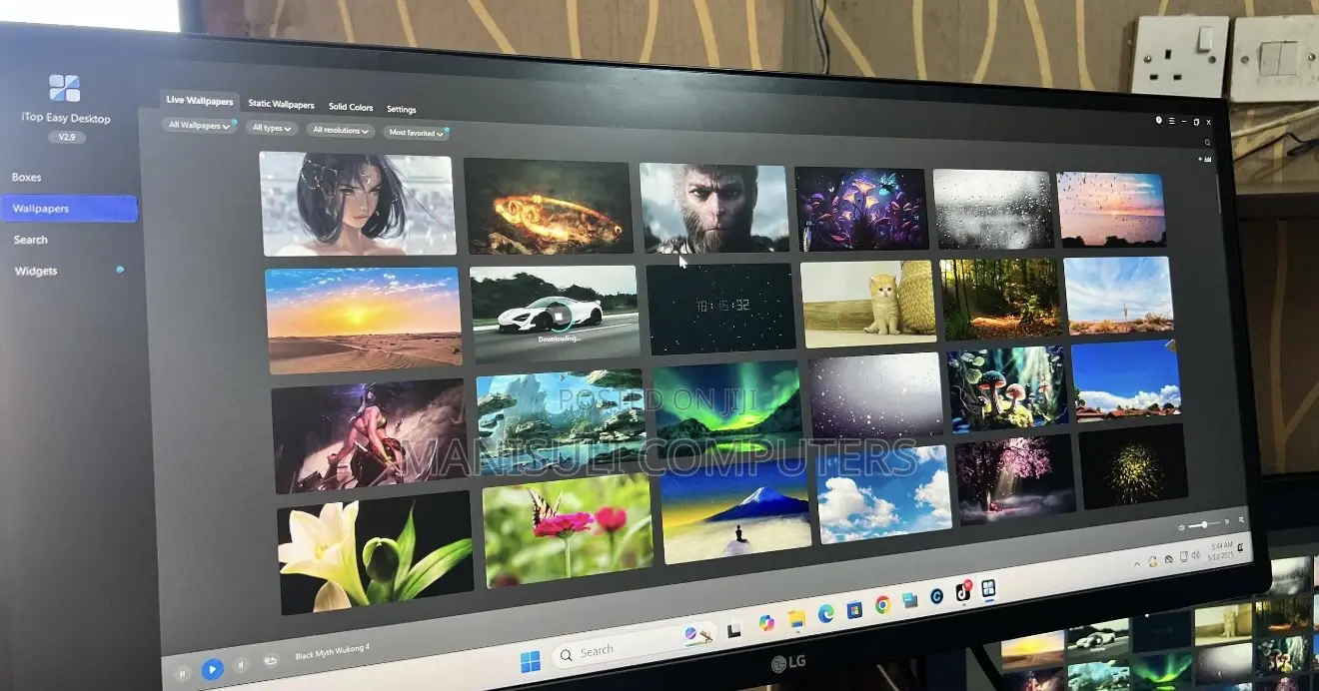Select the anime girl wallpaper thumbnail

point(358,204)
